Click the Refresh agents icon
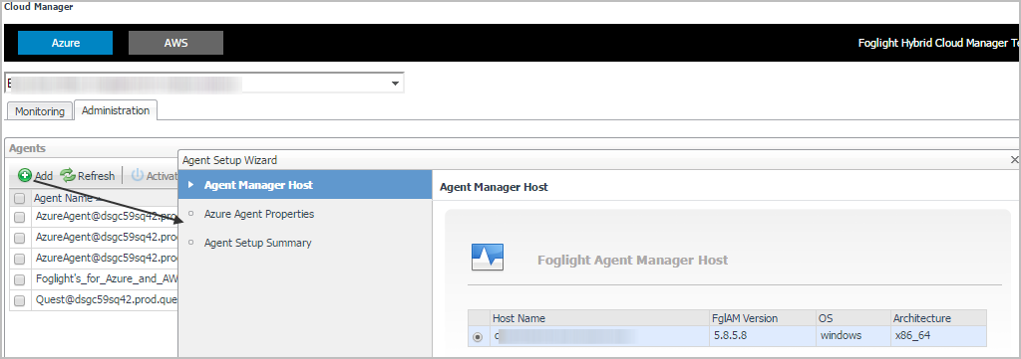This screenshot has width=1021, height=359. 68,175
